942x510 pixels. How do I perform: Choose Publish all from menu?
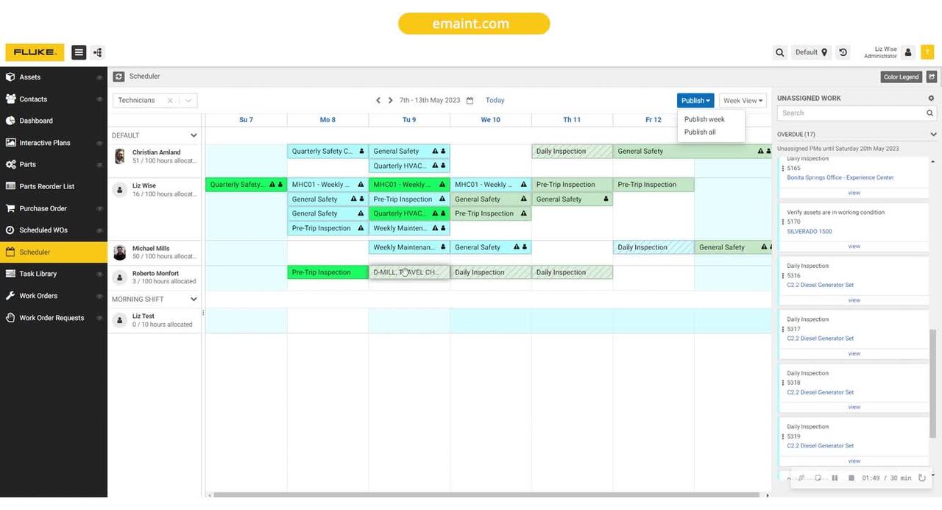click(700, 132)
